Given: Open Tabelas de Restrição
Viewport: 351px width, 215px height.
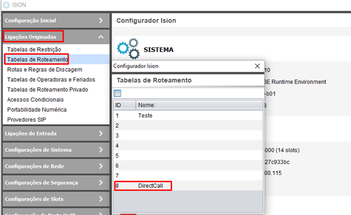Looking at the screenshot, I should tap(34, 49).
